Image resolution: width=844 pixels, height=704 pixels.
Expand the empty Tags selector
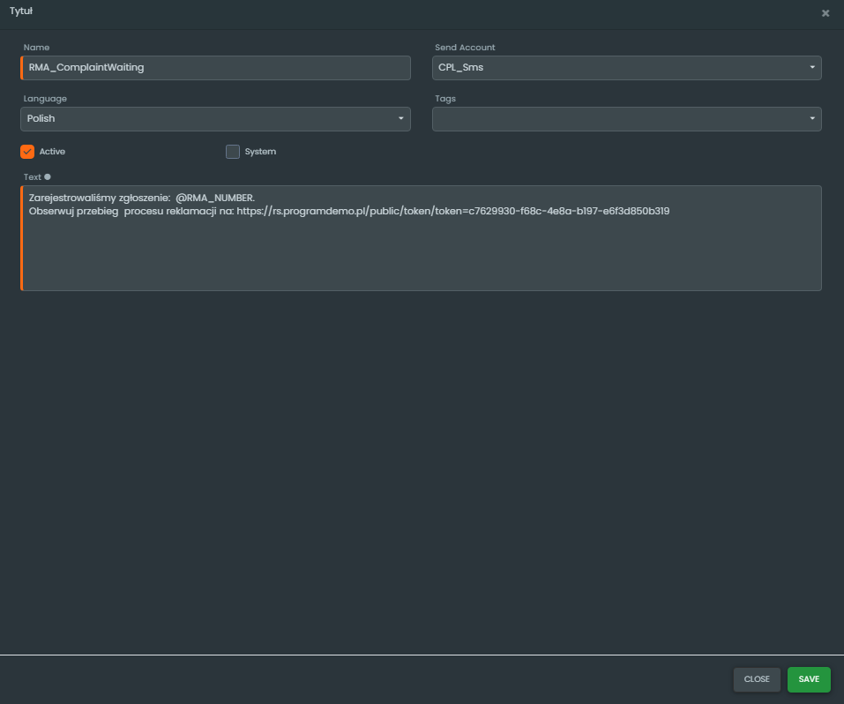point(617,118)
